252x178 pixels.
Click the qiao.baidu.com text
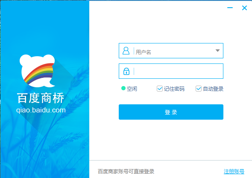pyautogui.click(x=41, y=110)
